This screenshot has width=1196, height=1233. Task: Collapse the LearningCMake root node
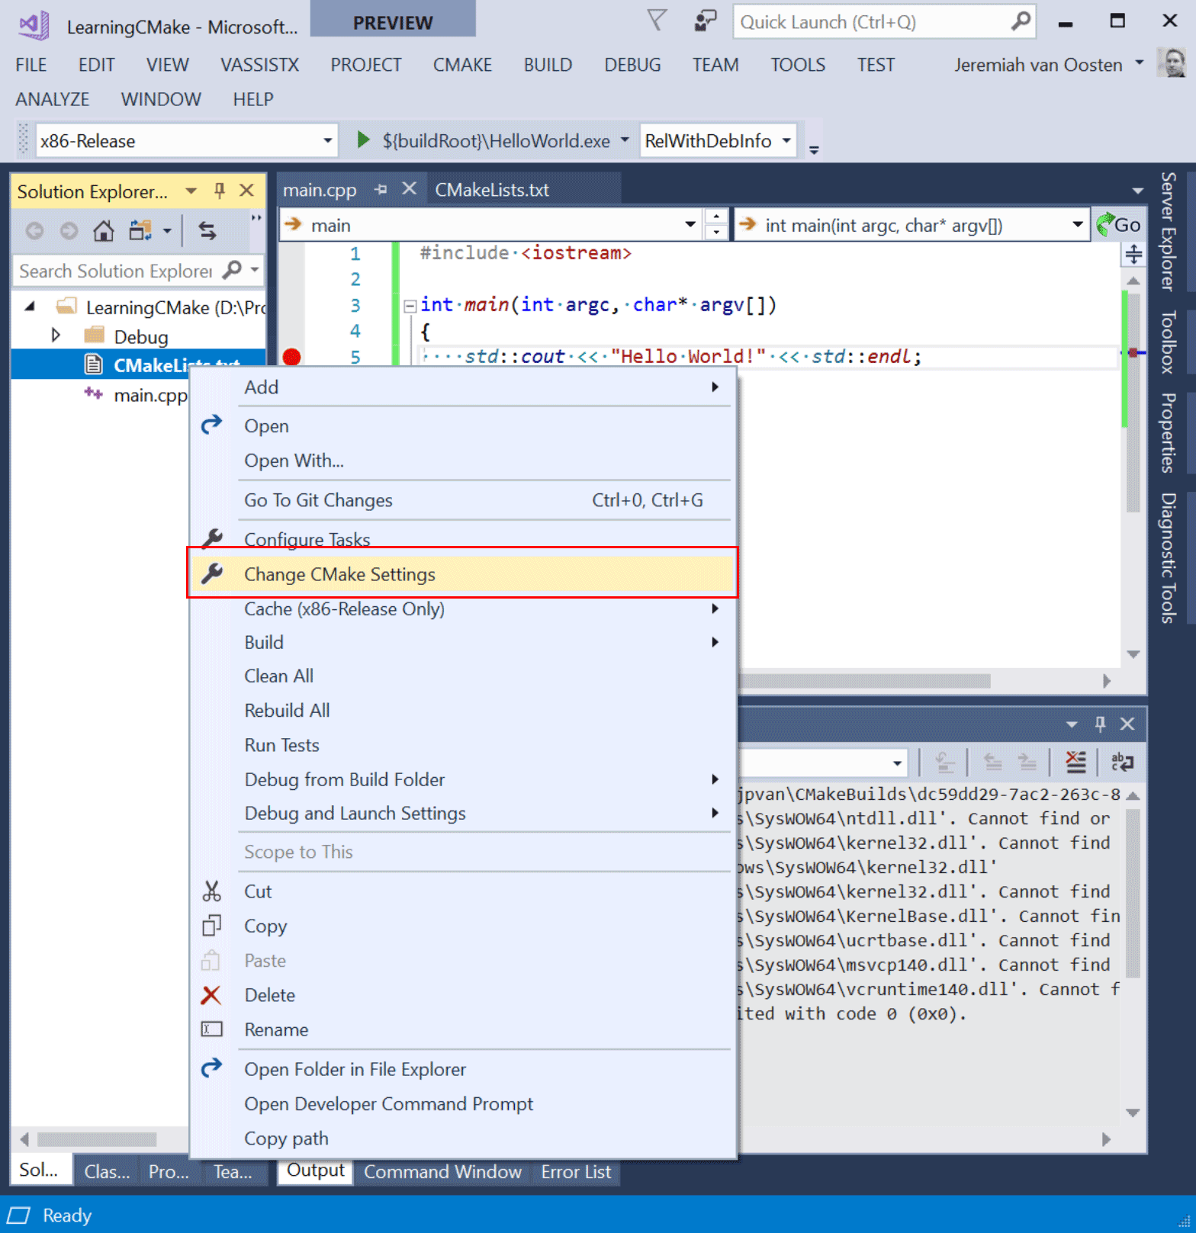(x=30, y=307)
